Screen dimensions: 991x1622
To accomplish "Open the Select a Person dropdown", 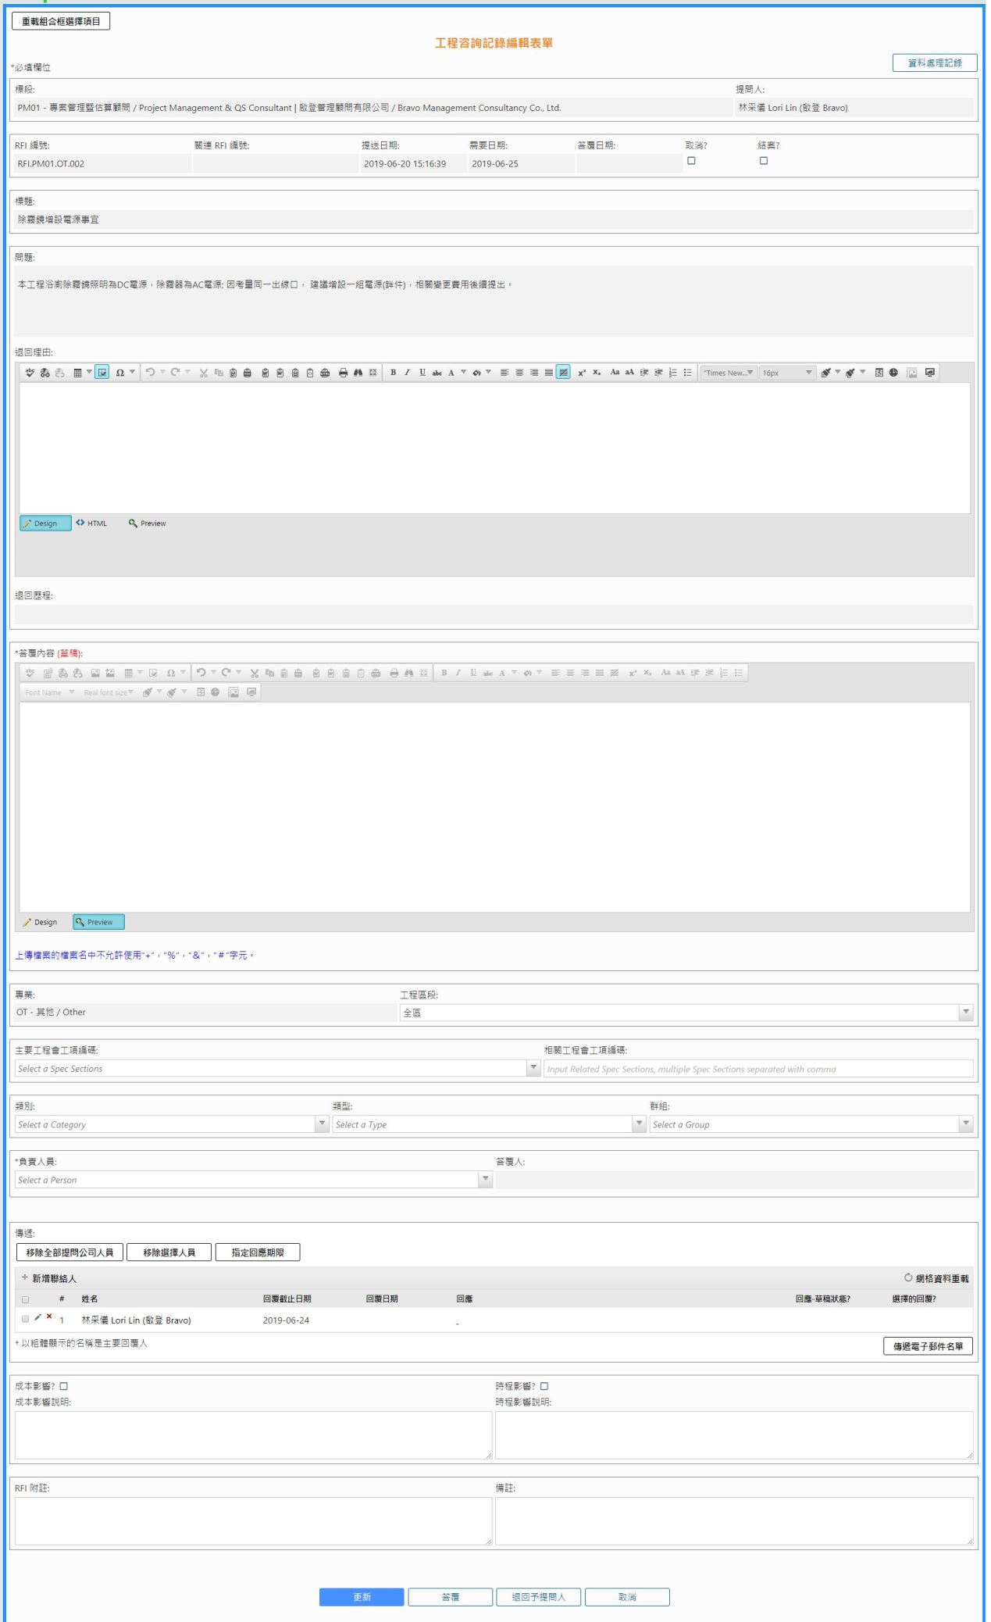I will coord(485,1179).
